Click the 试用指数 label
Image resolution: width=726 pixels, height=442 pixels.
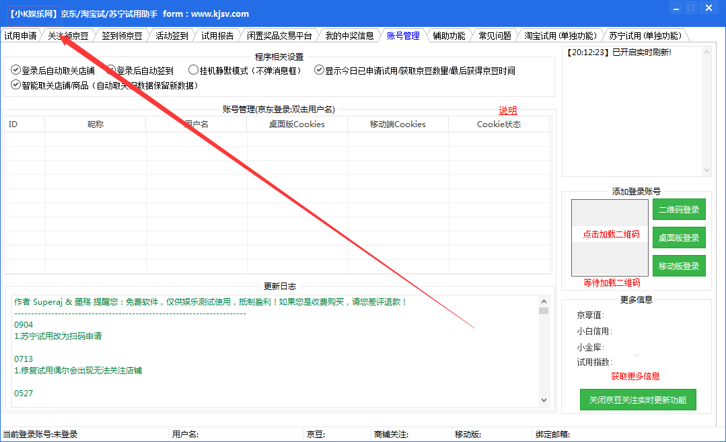tap(595, 362)
